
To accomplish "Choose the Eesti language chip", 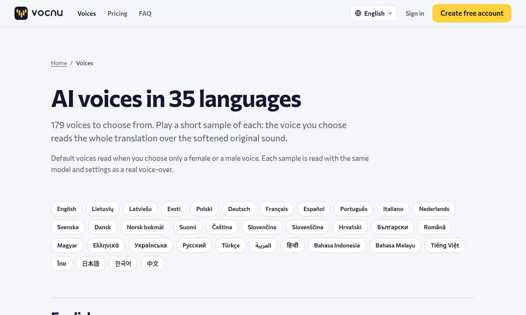I will (x=174, y=209).
